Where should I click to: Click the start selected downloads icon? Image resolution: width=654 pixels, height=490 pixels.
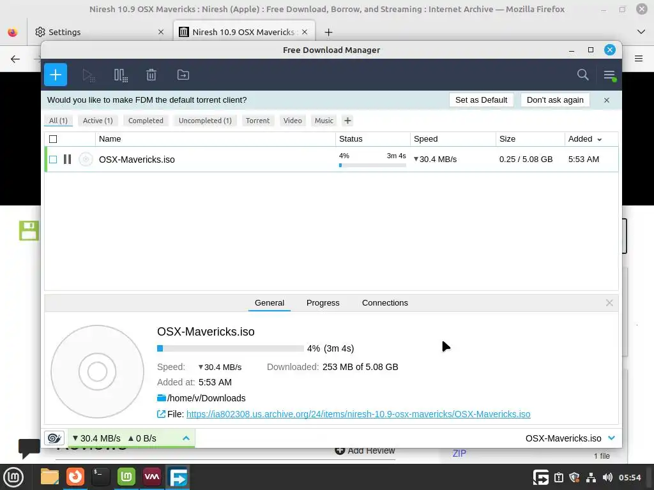tap(88, 75)
